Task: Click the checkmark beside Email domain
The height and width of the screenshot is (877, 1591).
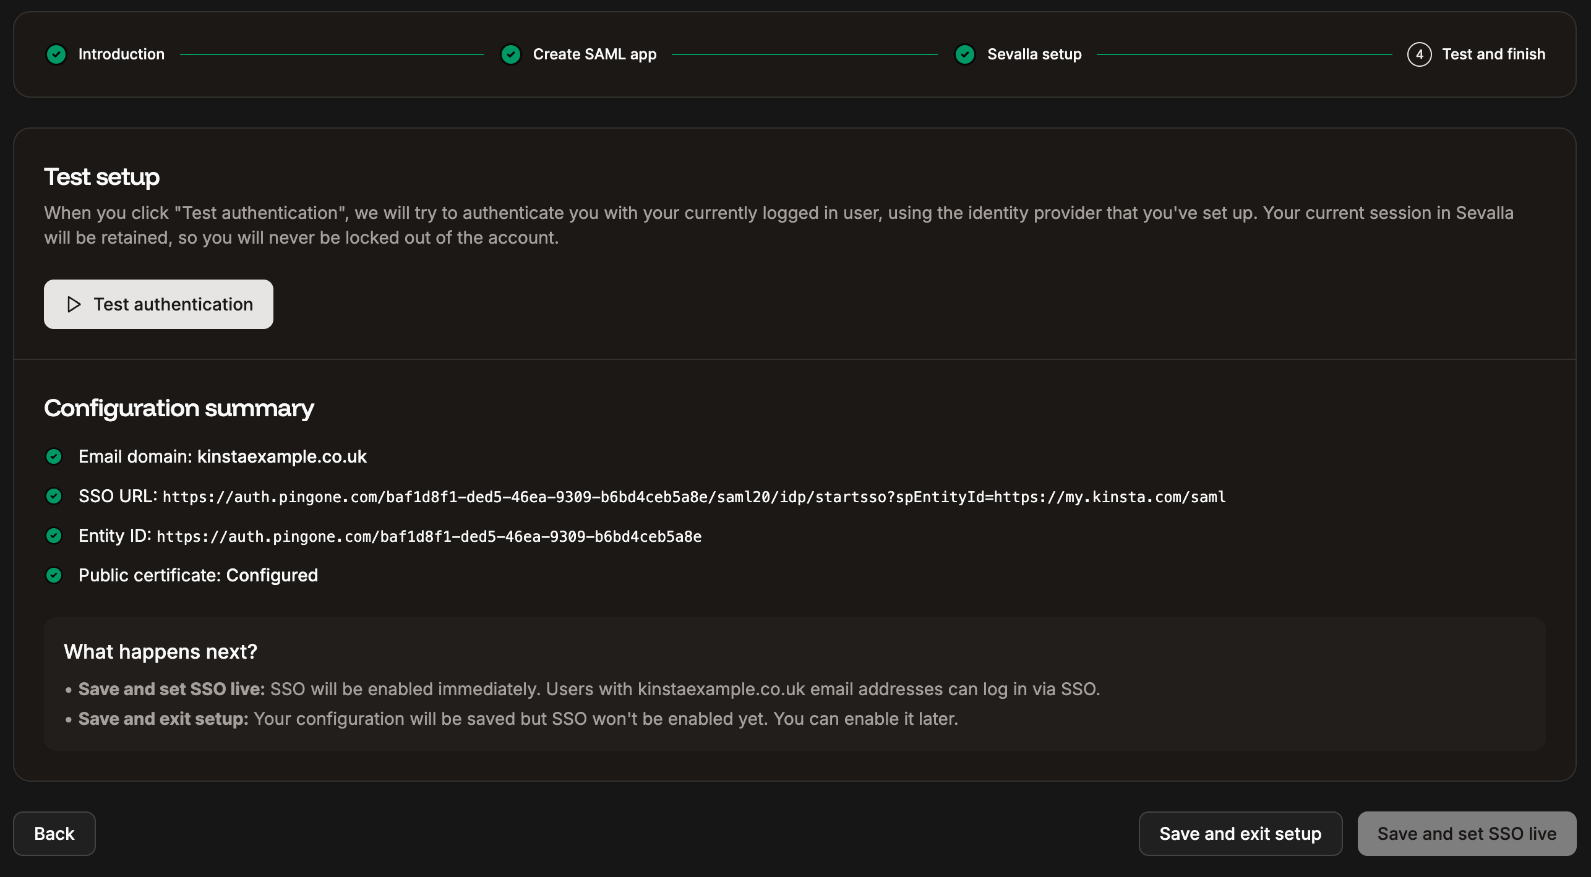Action: 54,456
